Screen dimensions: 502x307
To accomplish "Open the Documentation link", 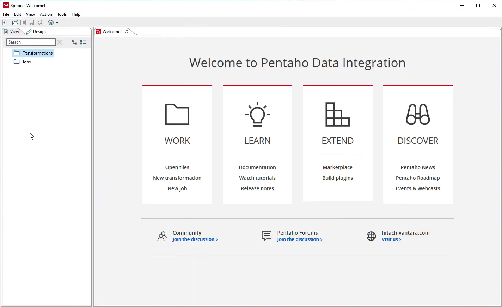I will (257, 167).
